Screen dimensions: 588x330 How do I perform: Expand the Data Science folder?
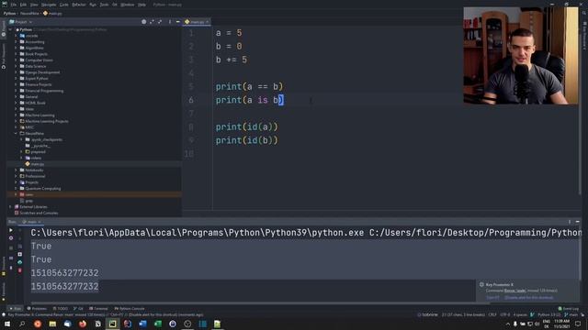[x=16, y=66]
